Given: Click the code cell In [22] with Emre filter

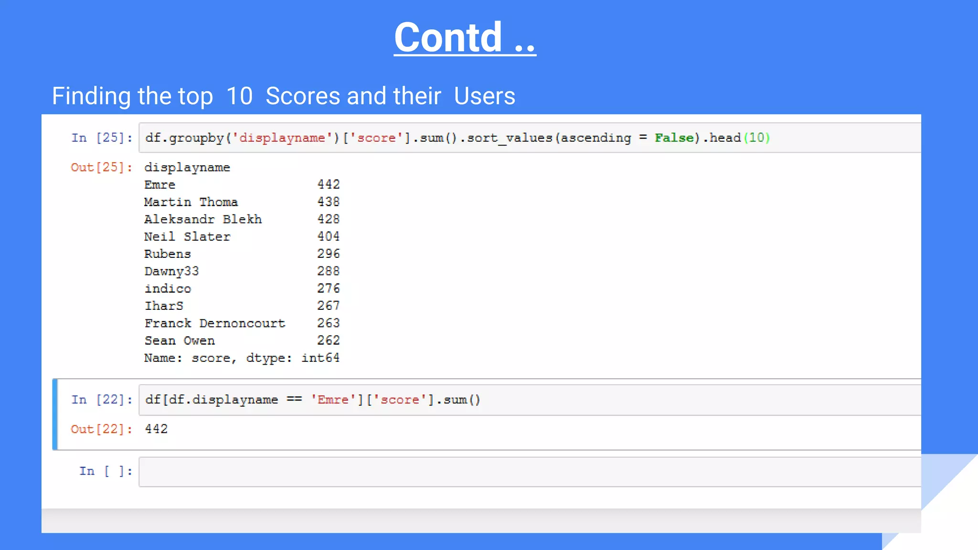Looking at the screenshot, I should 530,400.
